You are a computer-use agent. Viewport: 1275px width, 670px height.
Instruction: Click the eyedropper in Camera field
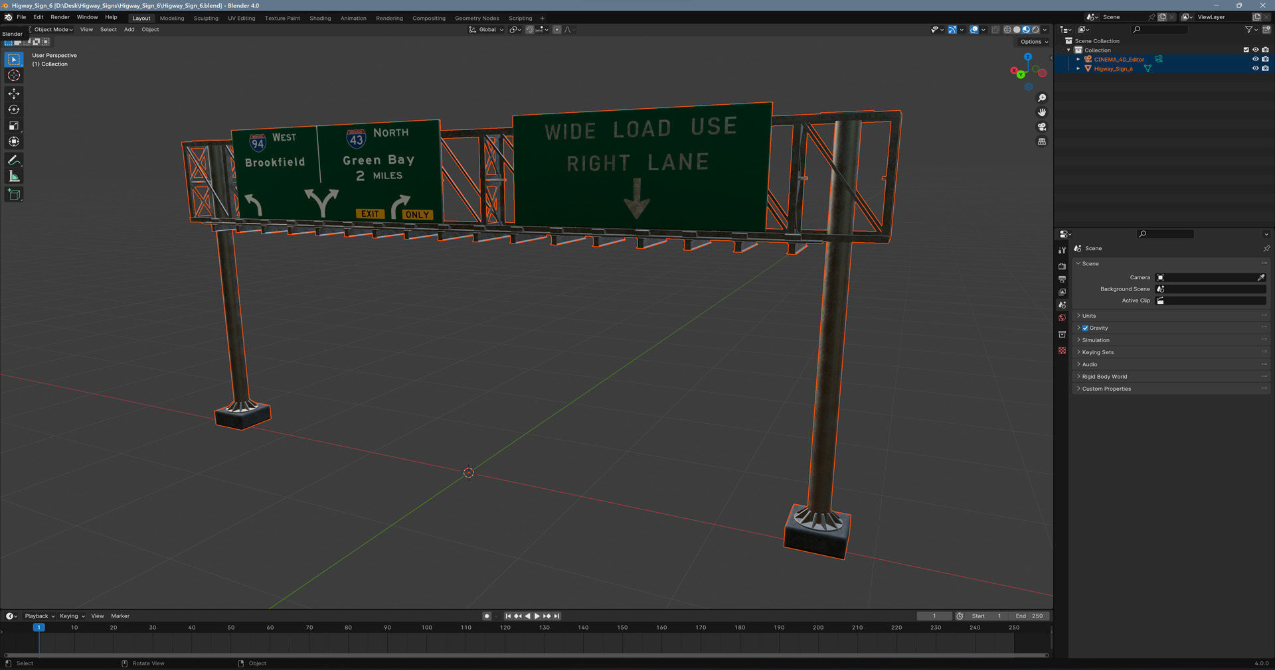click(1261, 277)
